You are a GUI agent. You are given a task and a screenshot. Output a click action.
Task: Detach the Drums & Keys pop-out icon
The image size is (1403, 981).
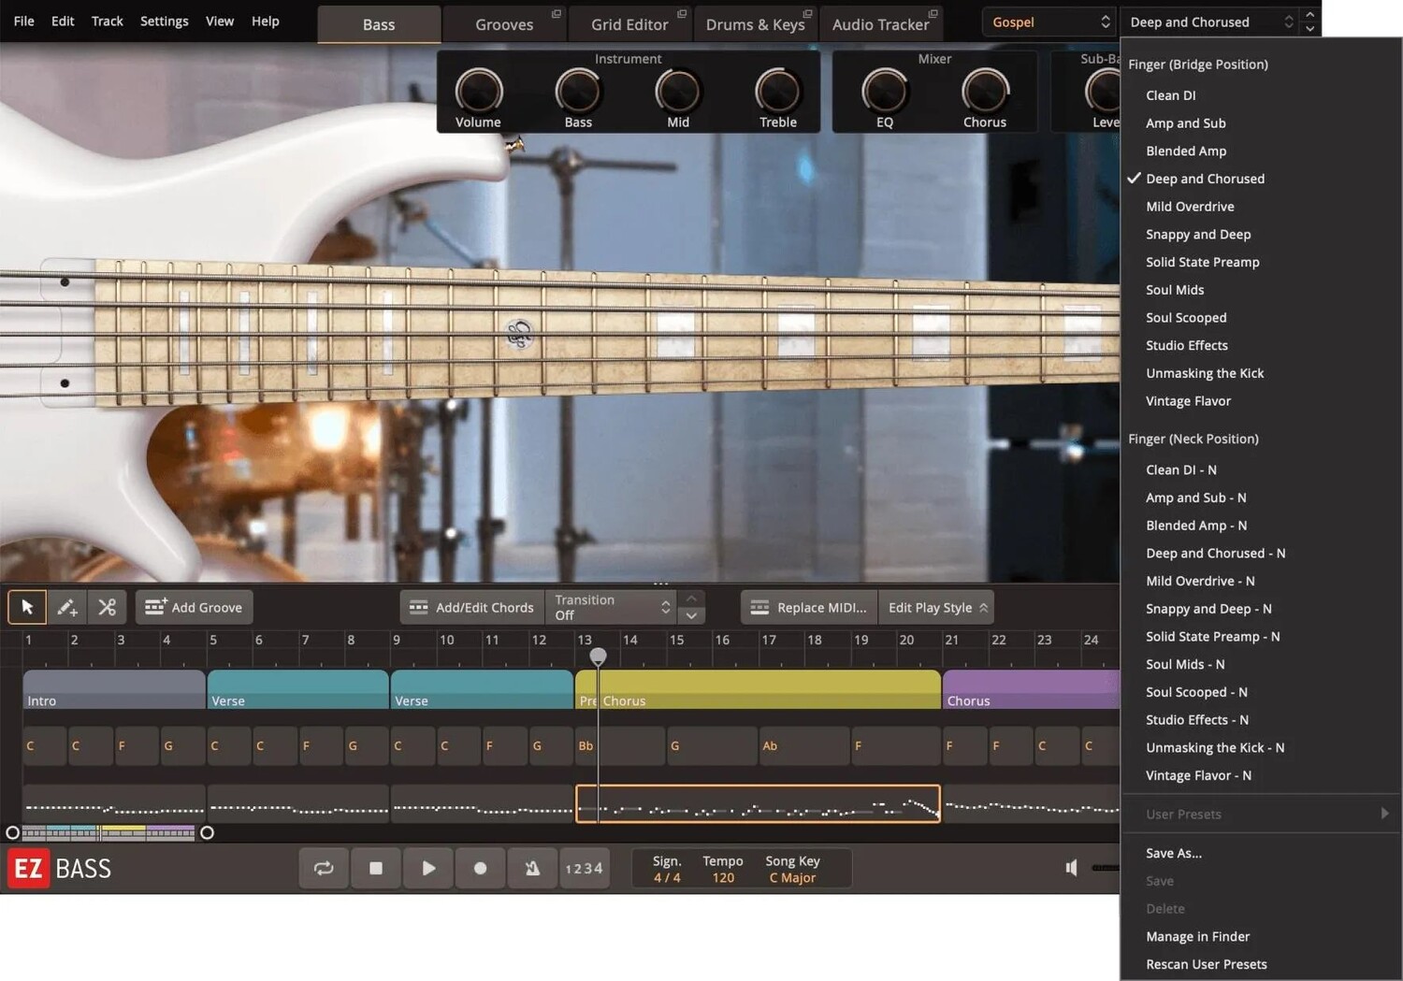click(807, 14)
